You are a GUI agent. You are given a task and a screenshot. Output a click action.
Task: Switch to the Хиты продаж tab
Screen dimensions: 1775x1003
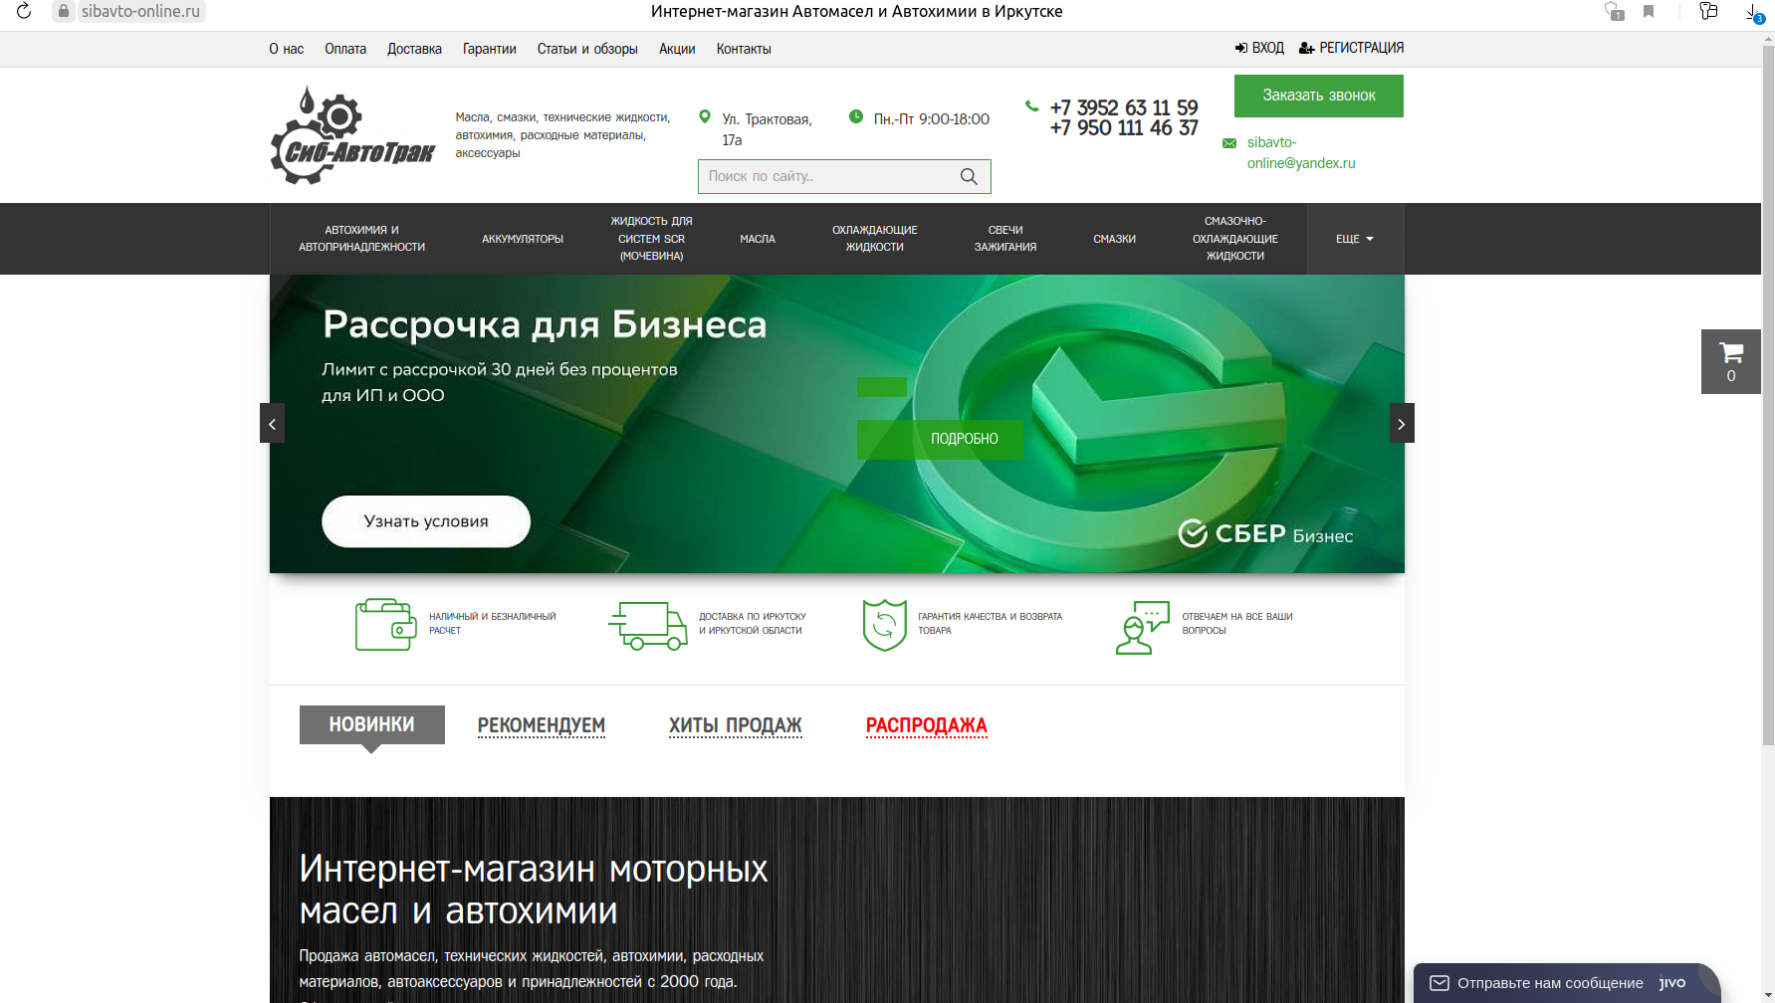tap(736, 725)
